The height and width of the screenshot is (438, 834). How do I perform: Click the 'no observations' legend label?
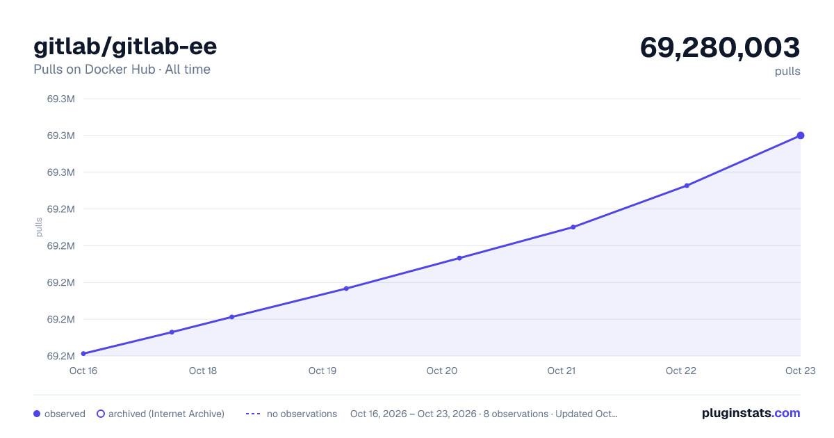[x=302, y=414]
